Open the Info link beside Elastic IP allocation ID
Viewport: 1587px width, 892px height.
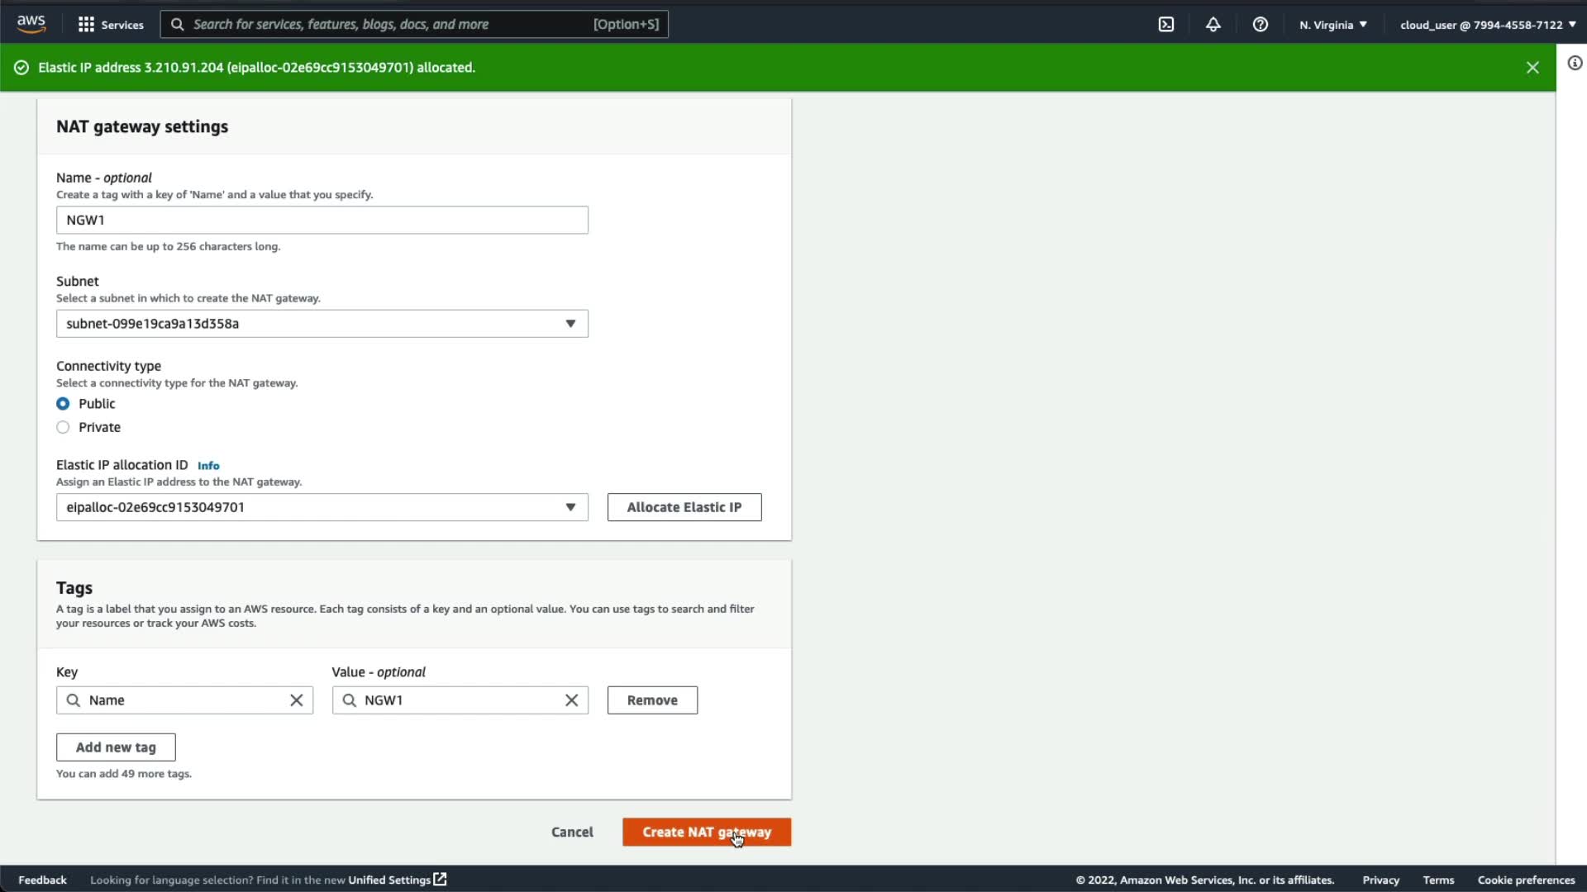(208, 466)
